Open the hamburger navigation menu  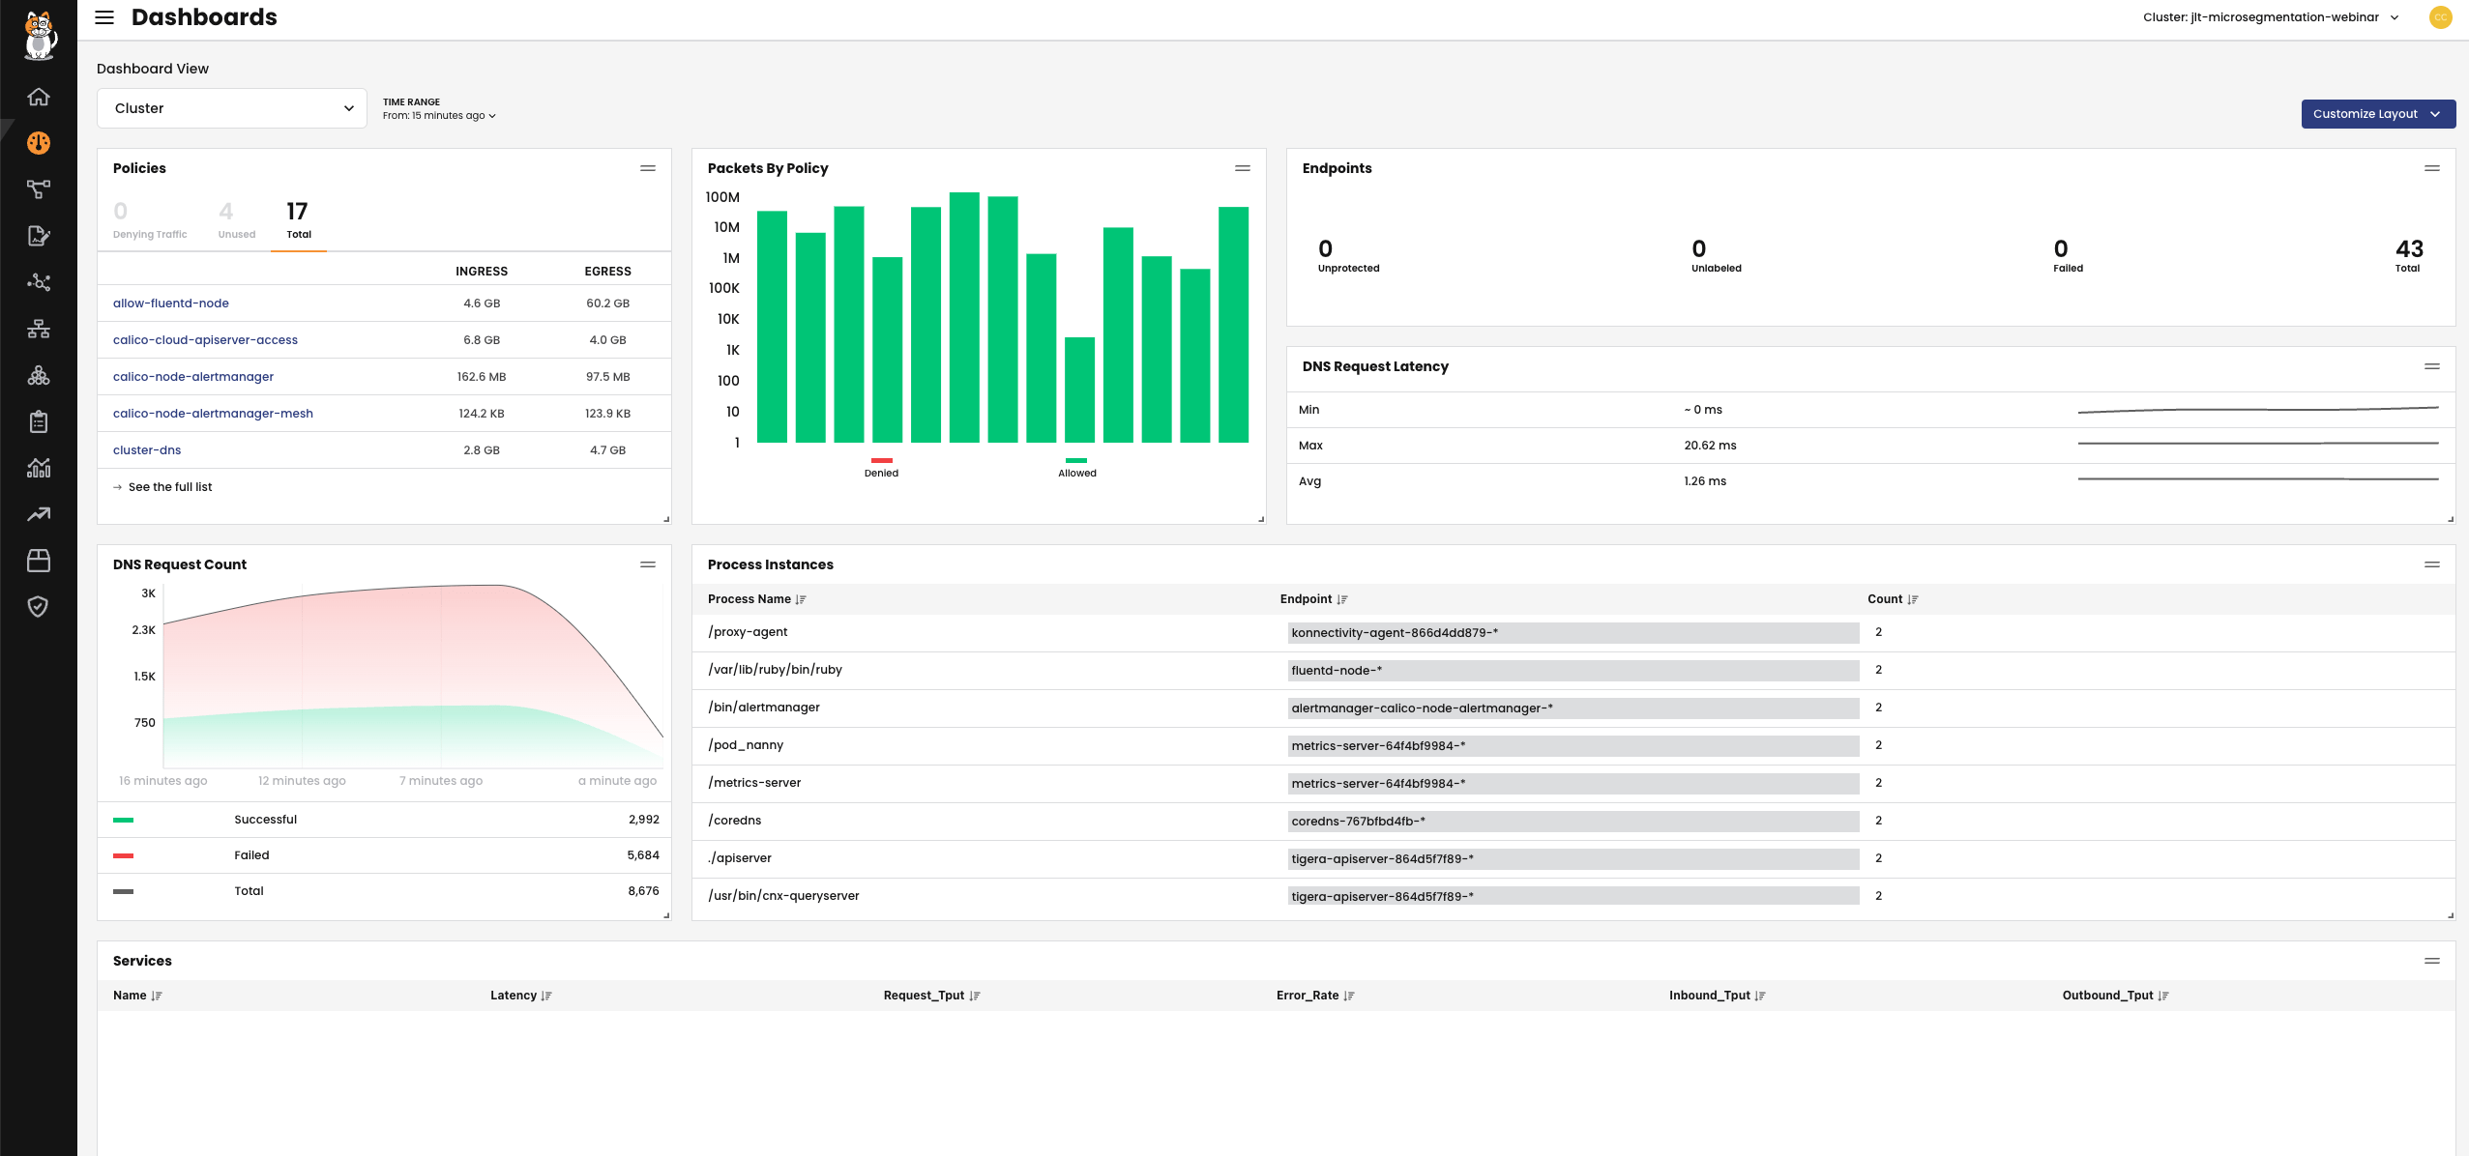point(104,17)
